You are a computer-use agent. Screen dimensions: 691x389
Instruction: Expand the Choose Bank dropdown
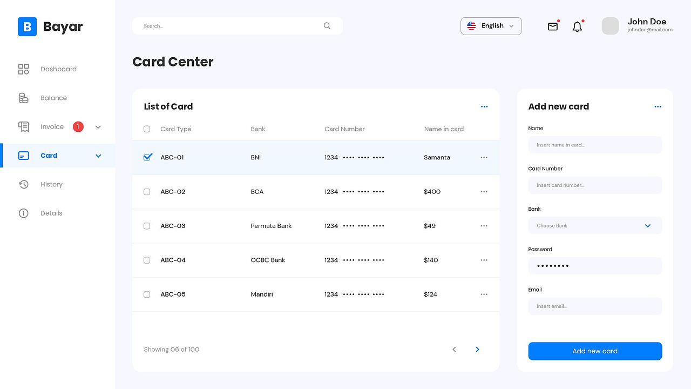595,226
